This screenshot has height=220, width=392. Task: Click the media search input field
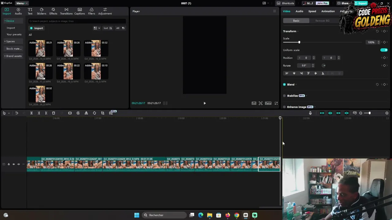coord(77,21)
